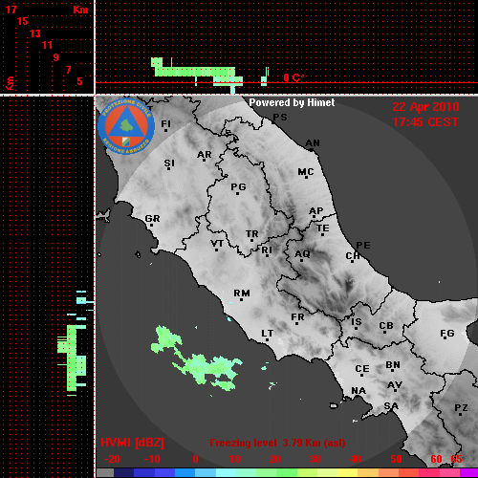Click the FR city label
478x478 pixels.
(x=297, y=317)
